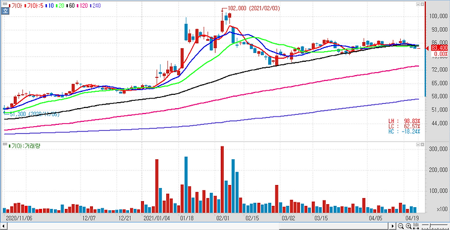The image size is (450, 230).
Task: Click the 65,000 price axis label
Action: click(x=439, y=83)
